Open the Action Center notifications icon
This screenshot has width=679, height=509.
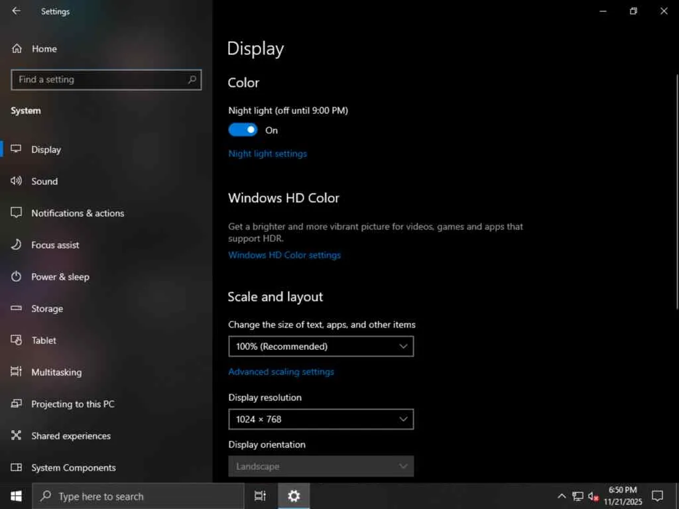pos(657,496)
